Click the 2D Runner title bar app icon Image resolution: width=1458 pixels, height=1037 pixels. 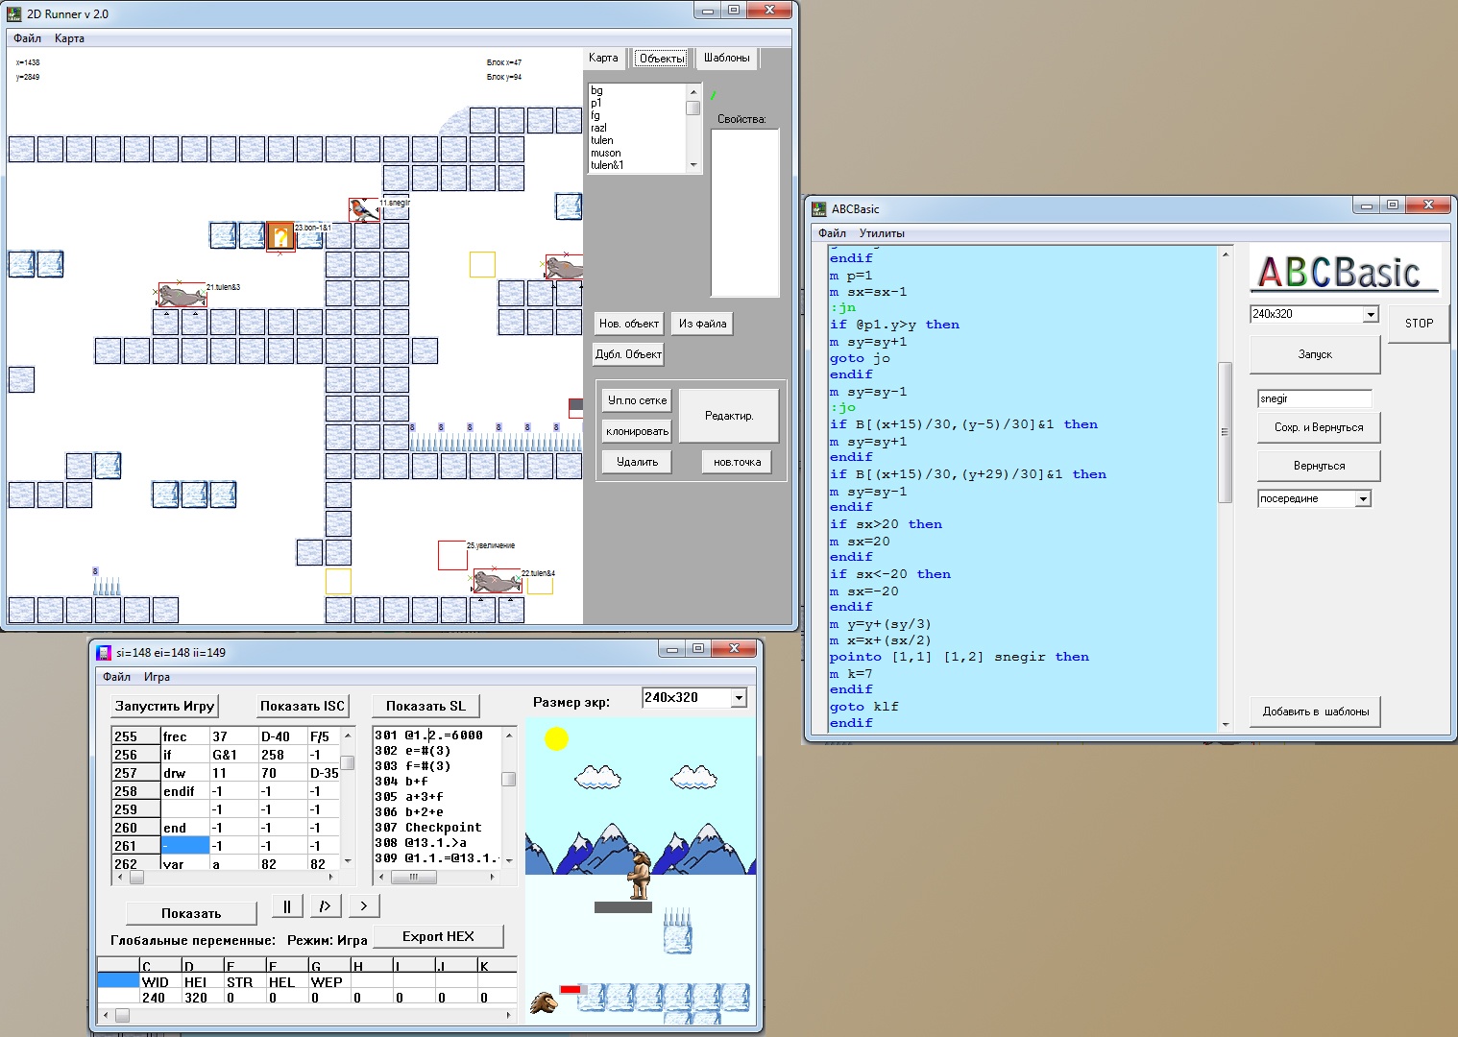[x=14, y=13]
